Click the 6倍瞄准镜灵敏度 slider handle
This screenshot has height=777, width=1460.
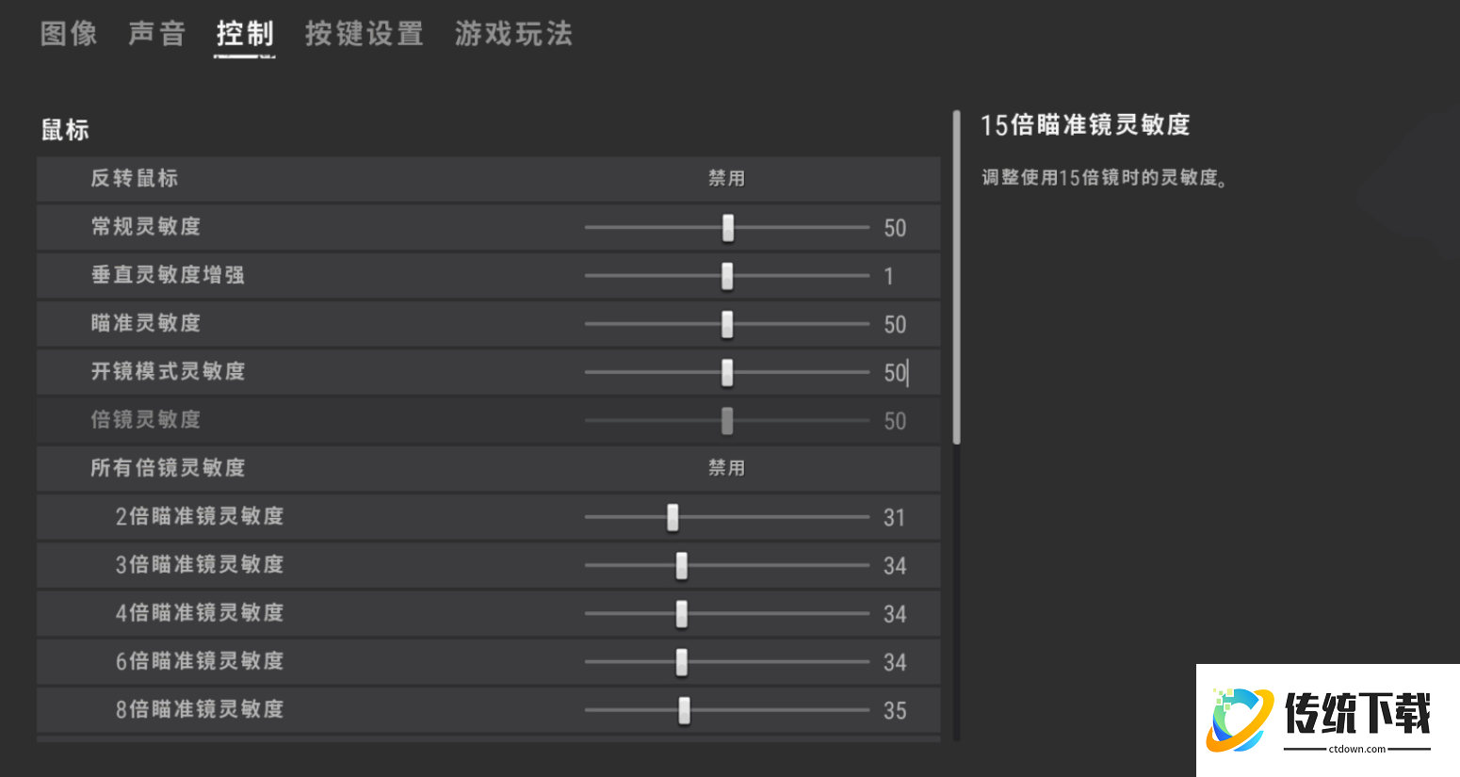(x=681, y=662)
